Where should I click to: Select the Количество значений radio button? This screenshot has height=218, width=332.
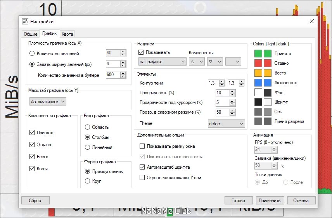(32, 54)
